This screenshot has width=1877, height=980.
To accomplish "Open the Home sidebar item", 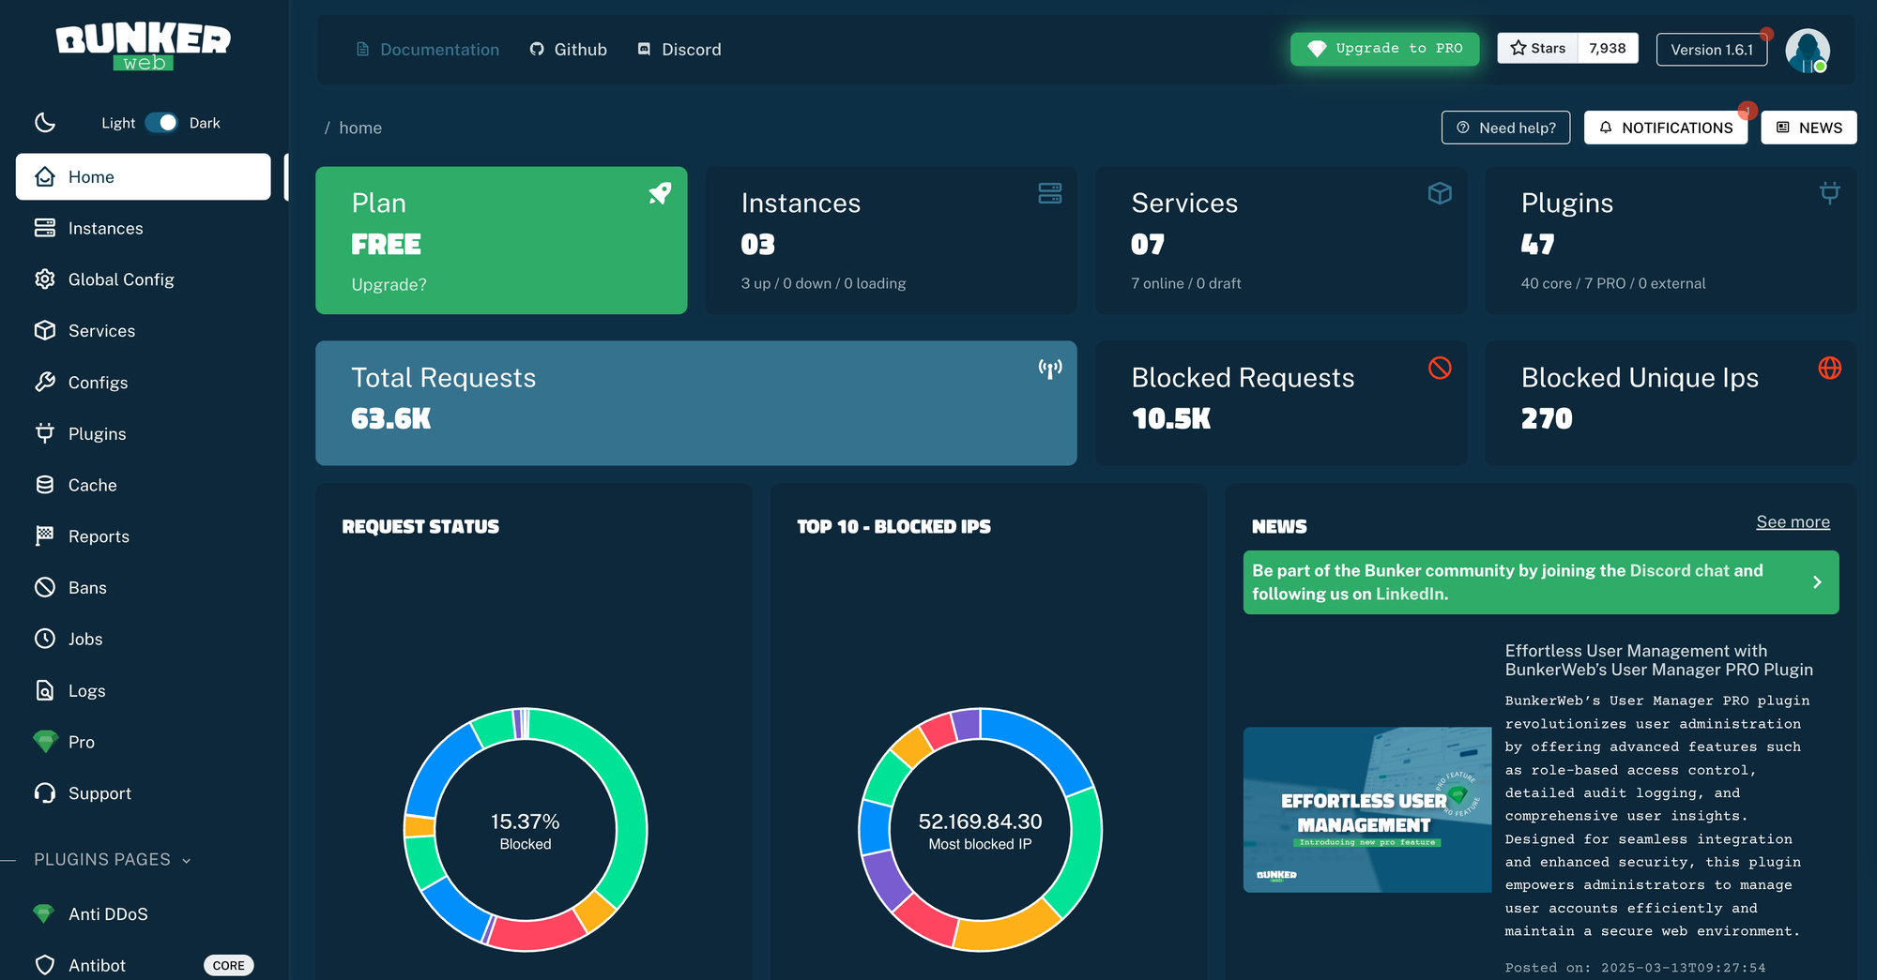I will [x=143, y=177].
